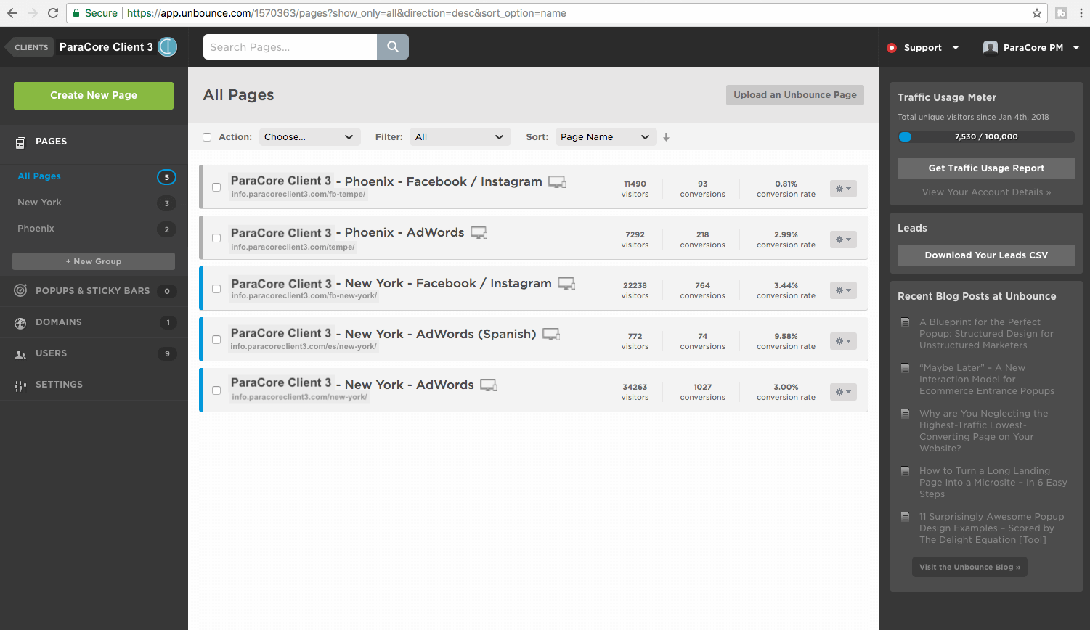Check the select-all Action checkbox
The image size is (1090, 630).
[207, 137]
